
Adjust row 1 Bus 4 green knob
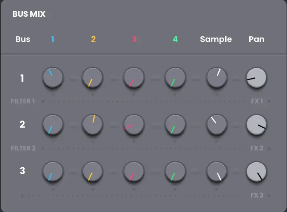(x=175, y=77)
